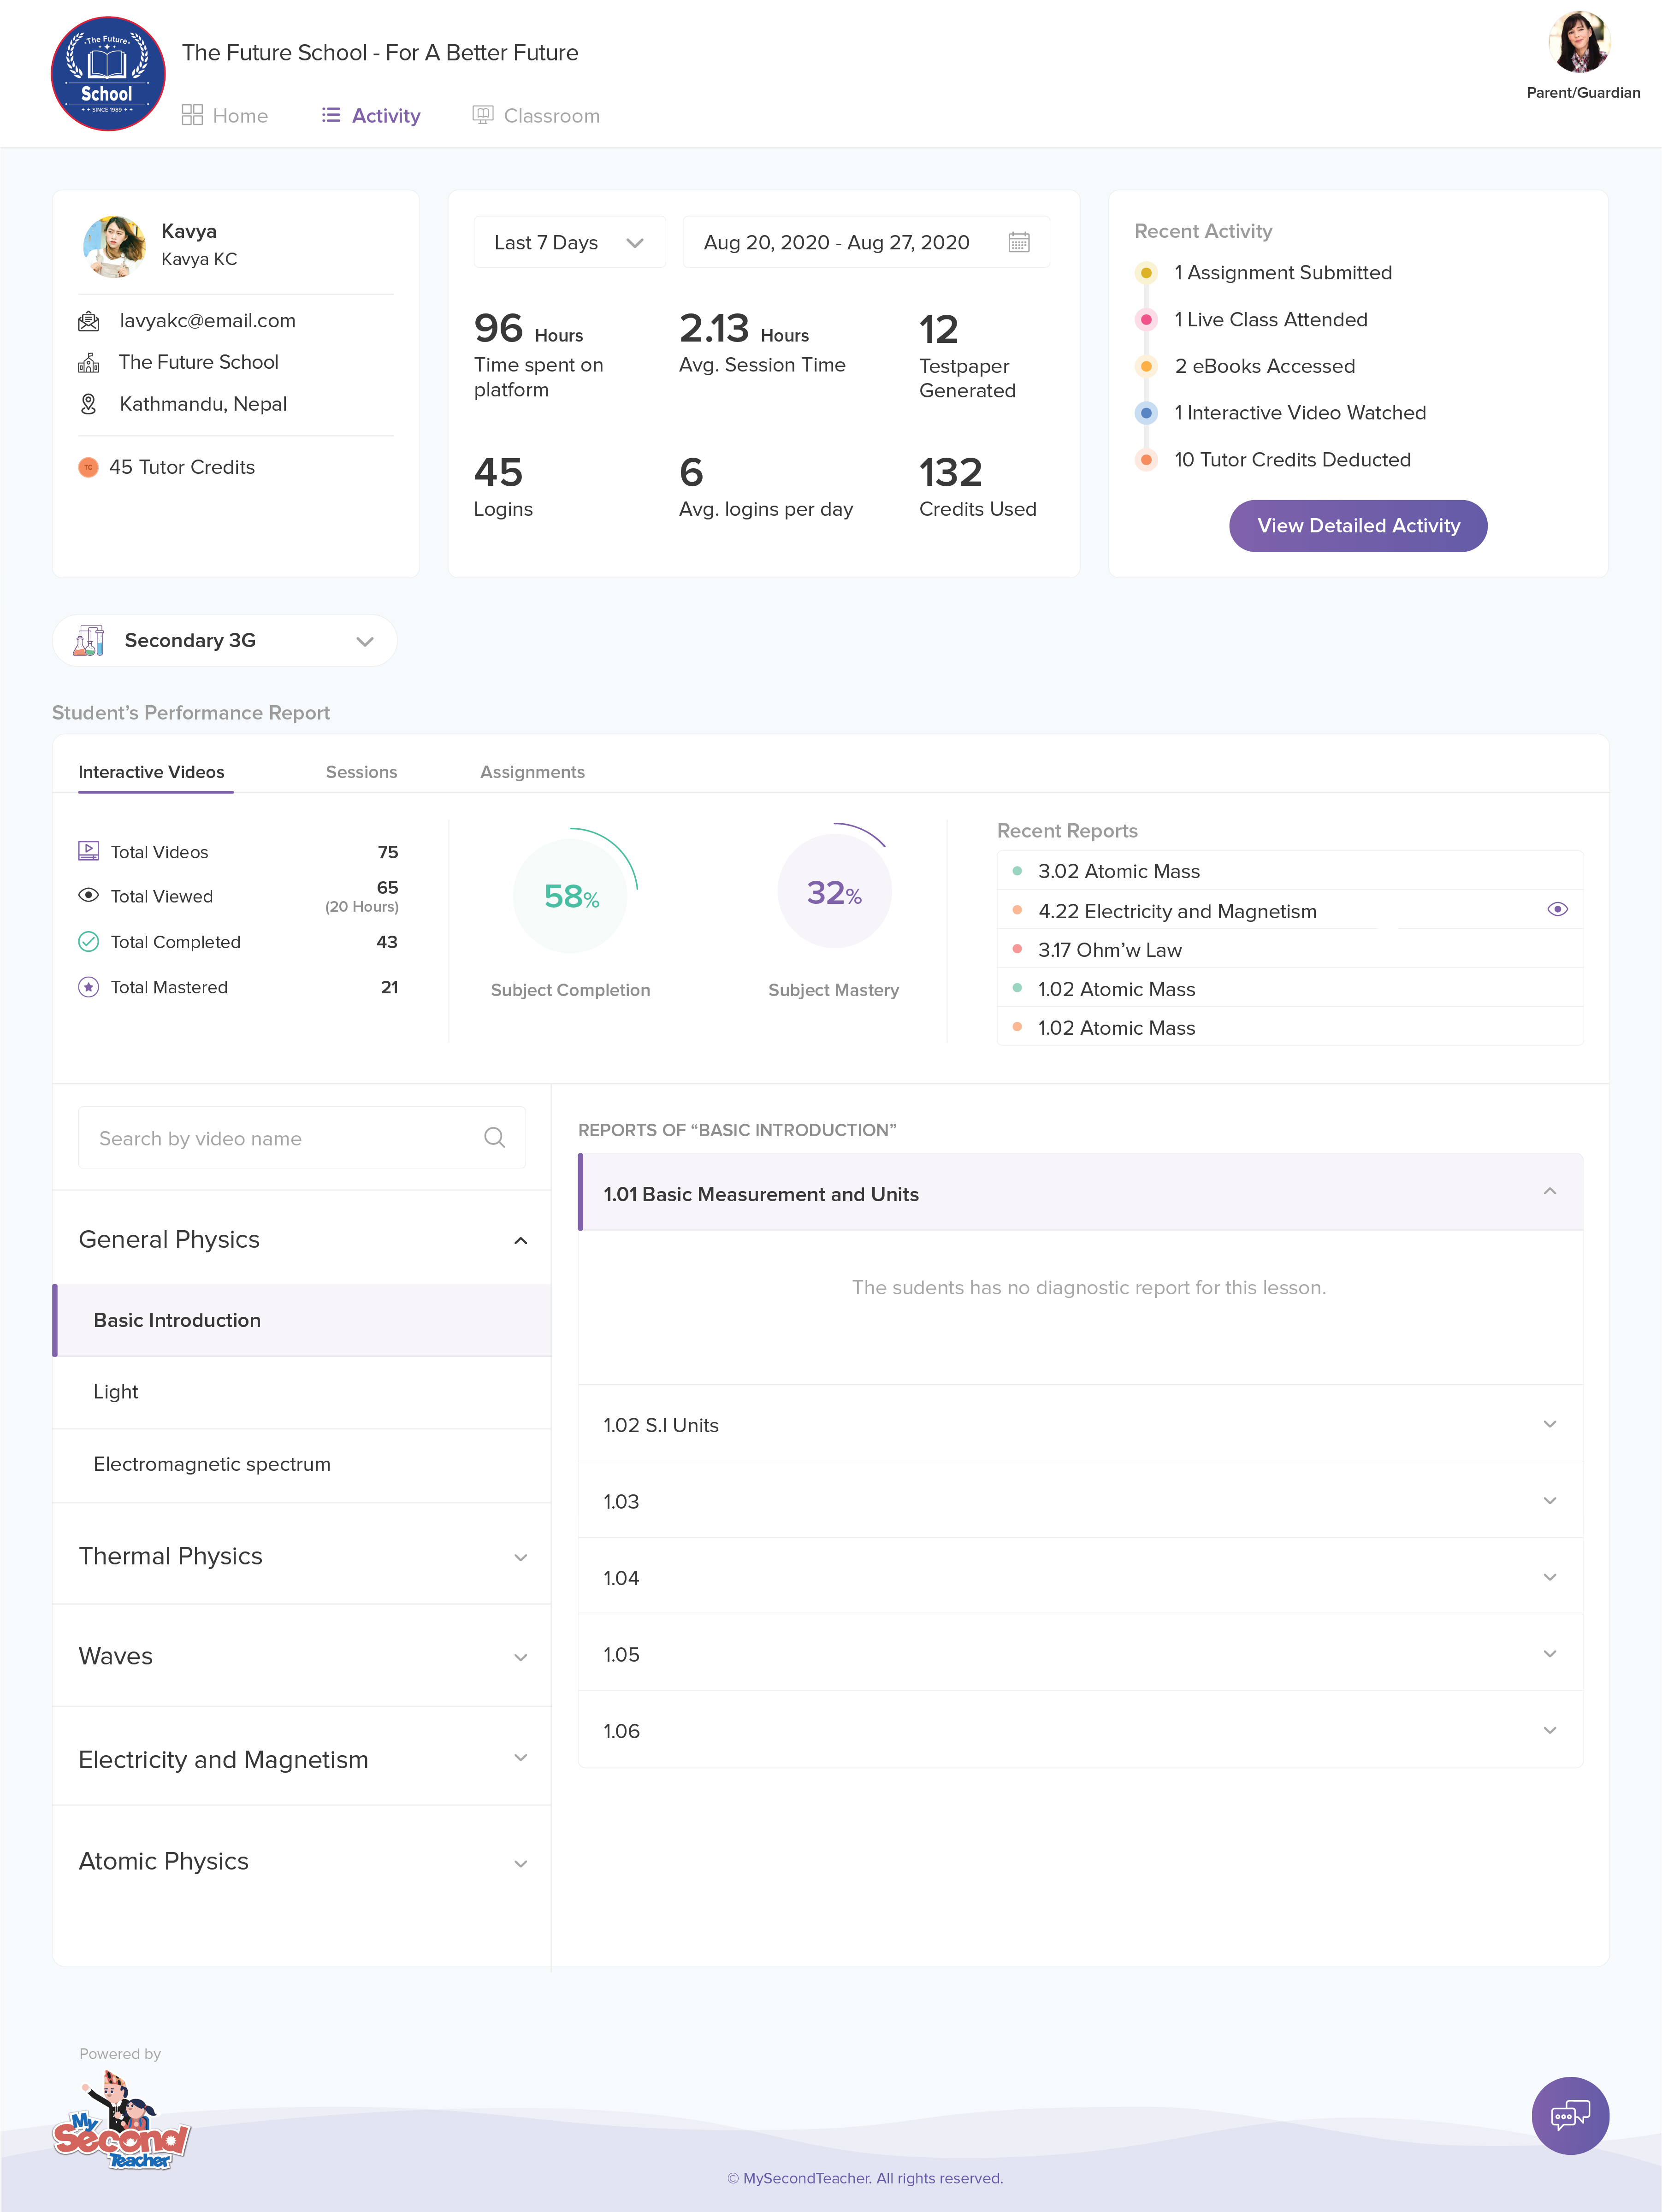Expand the 1.06 lesson row
Screen dimensions: 1662x2212
click(x=1080, y=1730)
